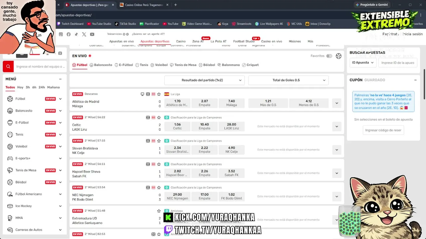Image resolution: width=426 pixels, height=239 pixels.
Task: Select Más de 0.5 at 1.21
Action: pyautogui.click(x=268, y=103)
